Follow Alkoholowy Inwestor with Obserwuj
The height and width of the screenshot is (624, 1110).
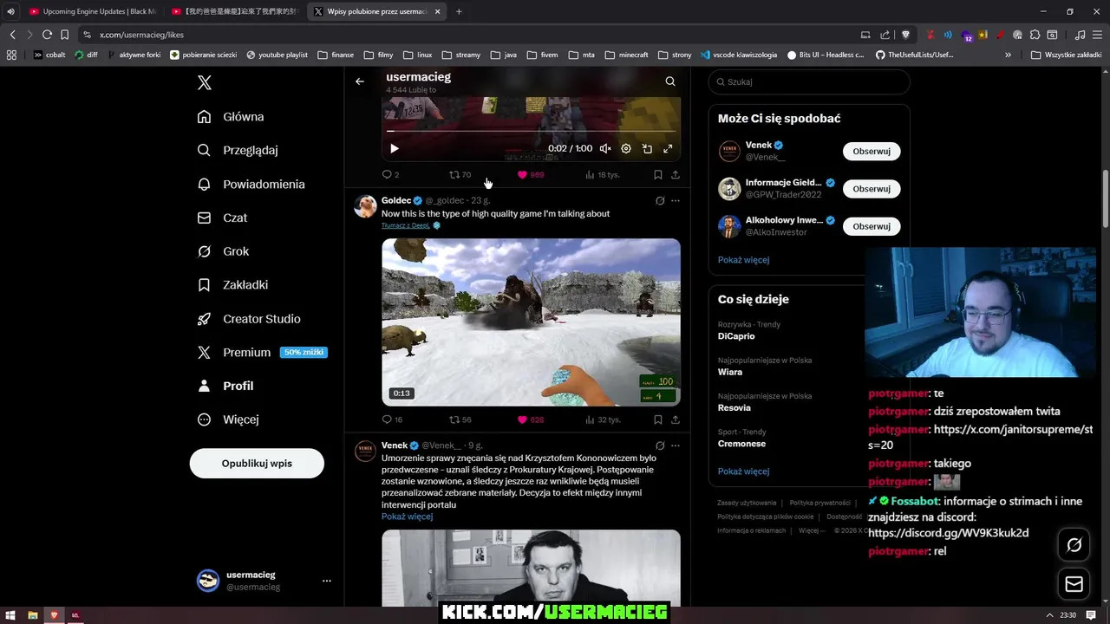tap(872, 226)
